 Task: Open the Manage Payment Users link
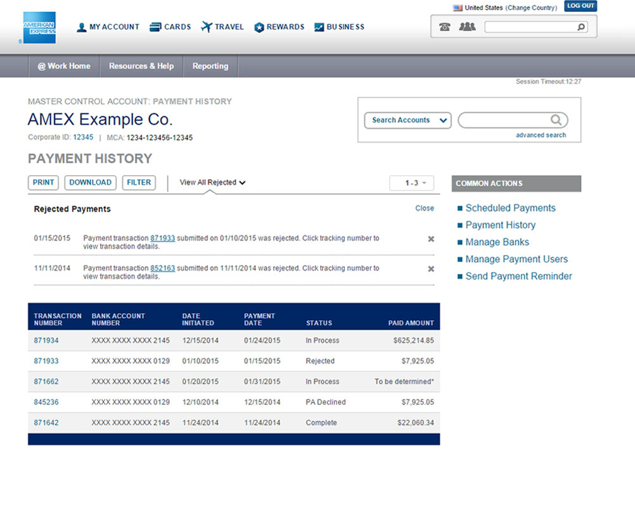(x=516, y=259)
